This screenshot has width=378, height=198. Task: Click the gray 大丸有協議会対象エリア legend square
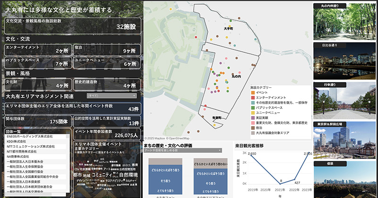click(x=253, y=133)
